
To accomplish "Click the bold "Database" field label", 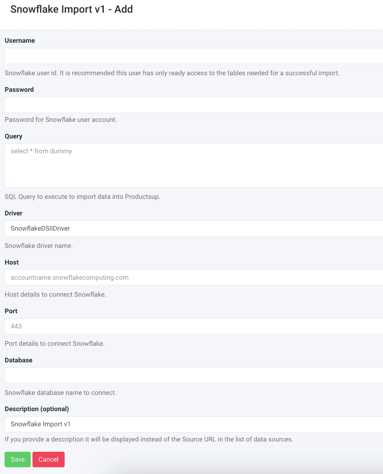I will point(18,360).
